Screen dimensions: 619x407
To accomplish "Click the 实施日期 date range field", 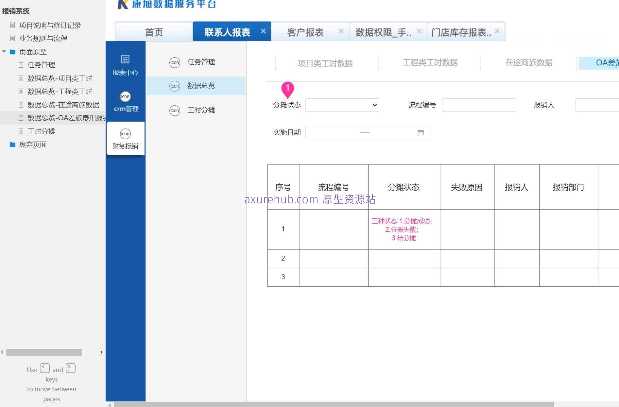I will (368, 132).
